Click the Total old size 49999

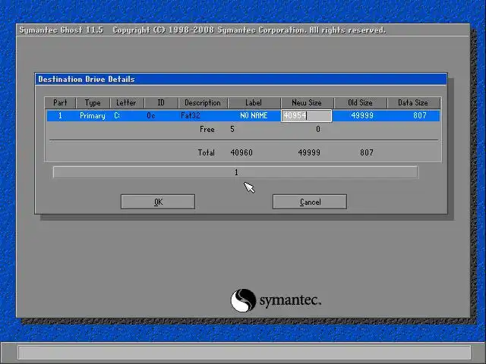pos(309,152)
